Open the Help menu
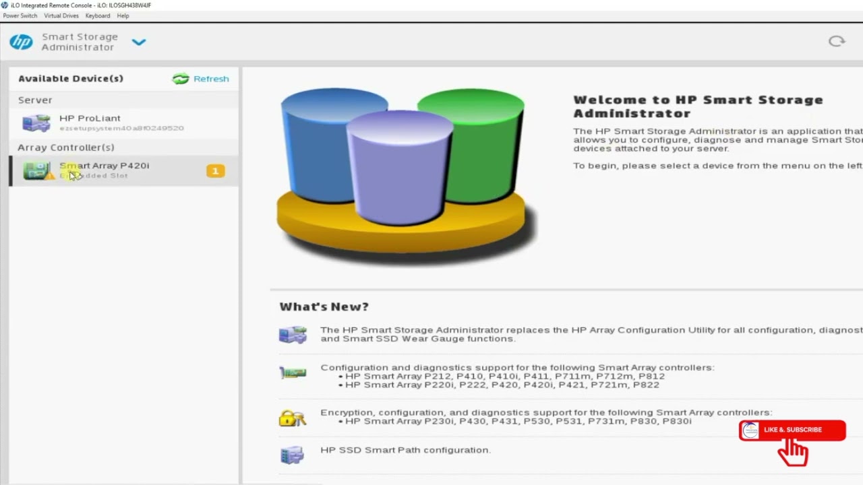The image size is (863, 485). click(x=123, y=15)
